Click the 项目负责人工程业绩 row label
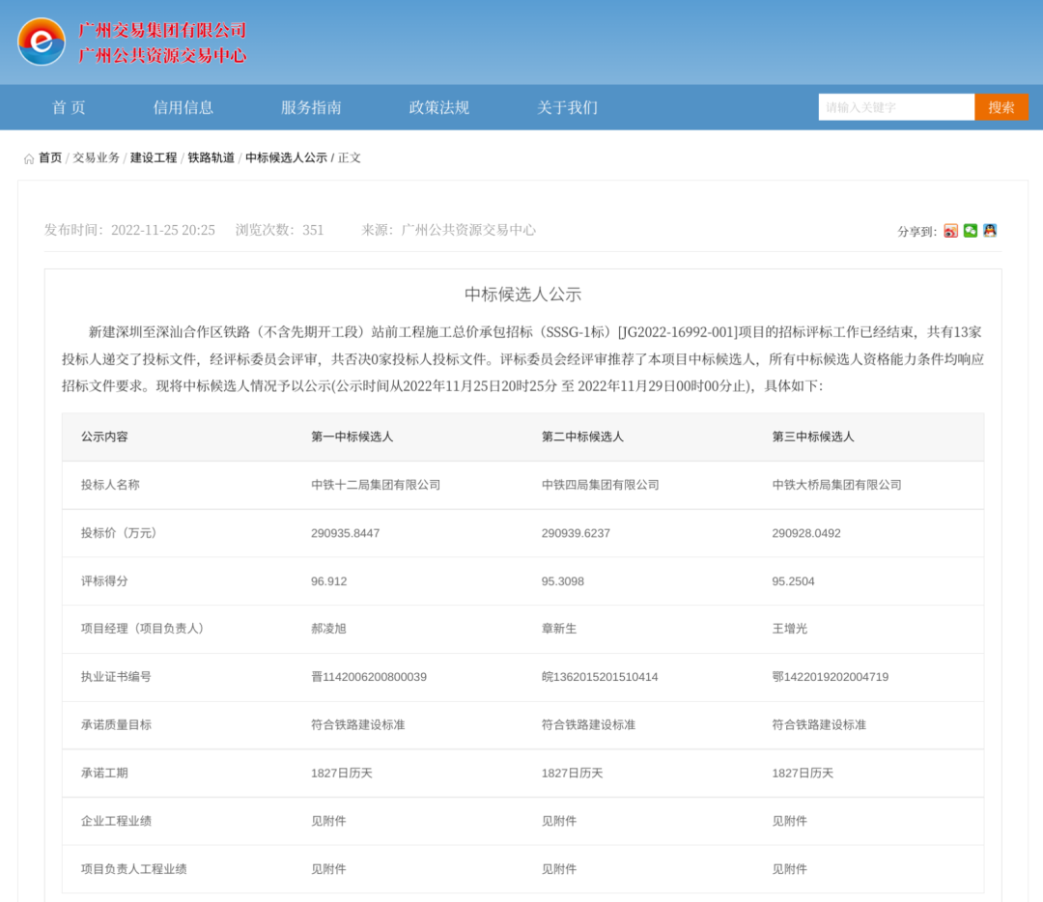 coord(133,869)
